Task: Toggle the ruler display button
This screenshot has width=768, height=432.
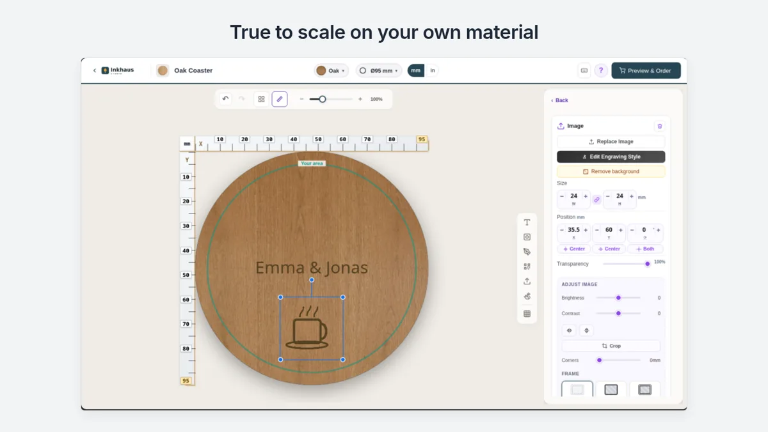Action: point(280,99)
